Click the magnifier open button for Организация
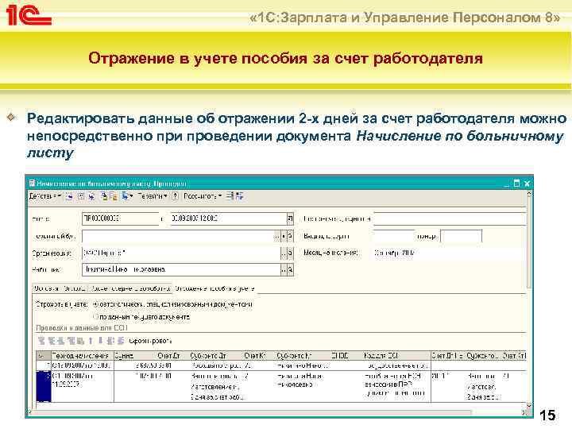Image resolution: width=572 pixels, height=429 pixels. (291, 253)
